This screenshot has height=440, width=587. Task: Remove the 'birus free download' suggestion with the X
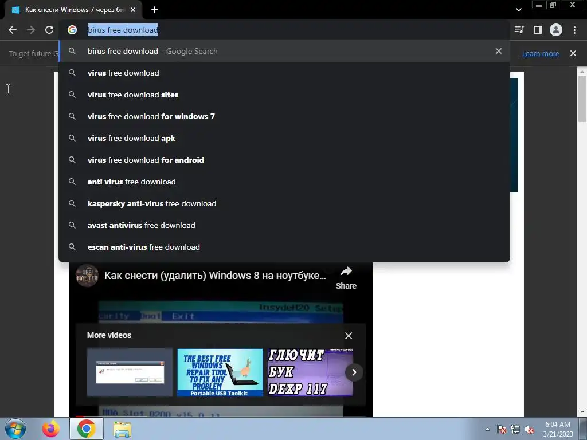coord(499,51)
